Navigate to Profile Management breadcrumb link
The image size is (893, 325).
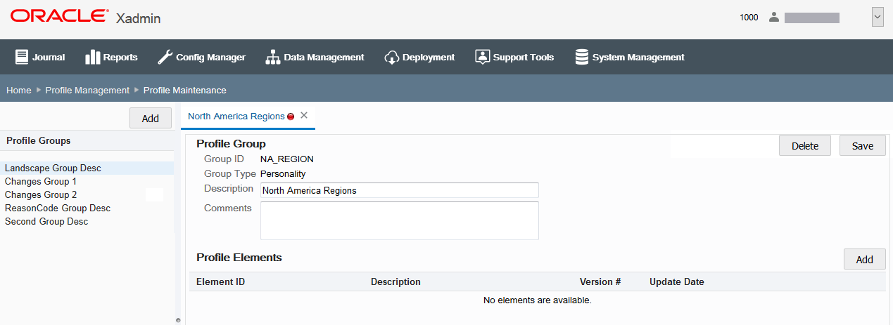(x=87, y=90)
